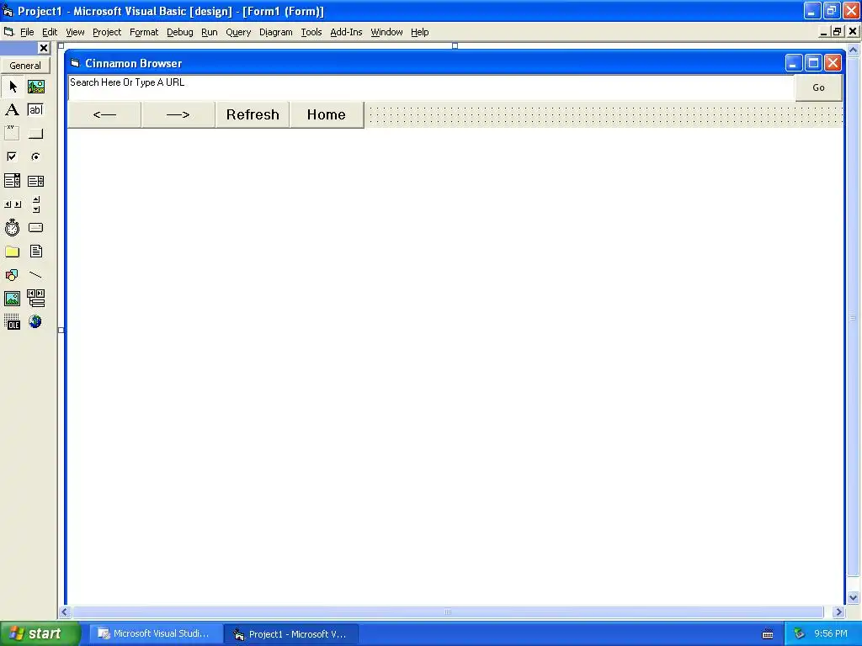Screen dimensions: 862x646
Task: Open the Help menu
Action: 419,32
